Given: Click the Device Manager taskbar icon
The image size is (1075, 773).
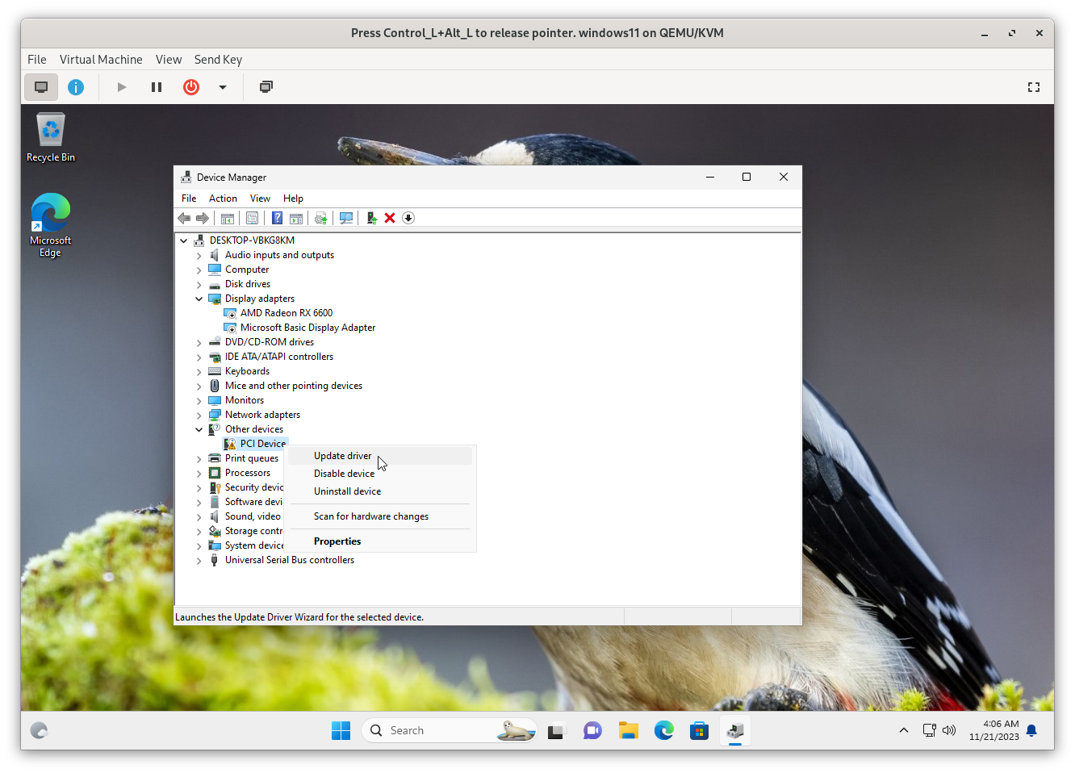Looking at the screenshot, I should [x=735, y=731].
